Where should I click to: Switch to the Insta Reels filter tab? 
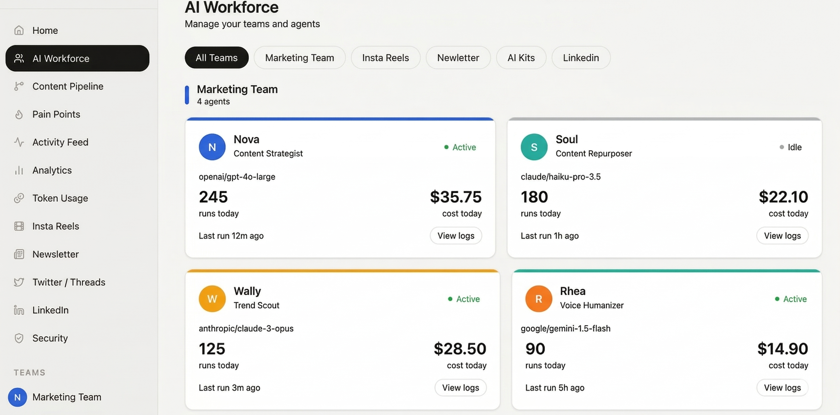[x=385, y=58]
